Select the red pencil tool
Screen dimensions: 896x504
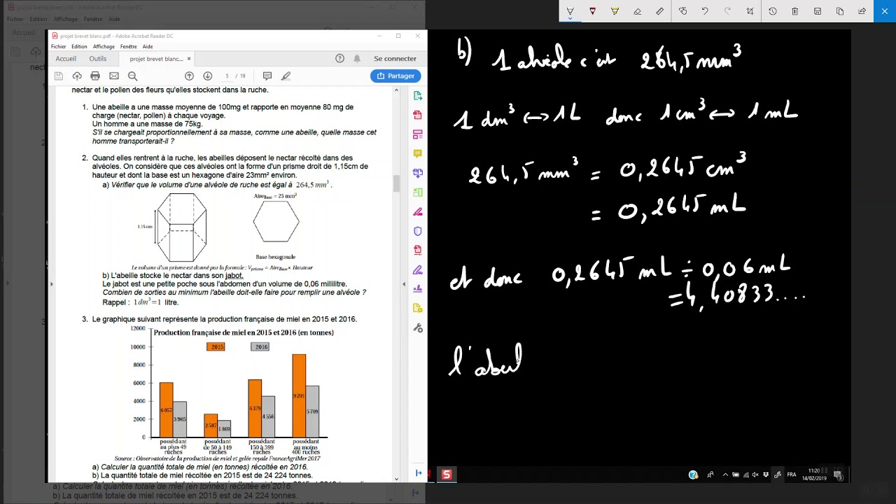click(x=593, y=11)
